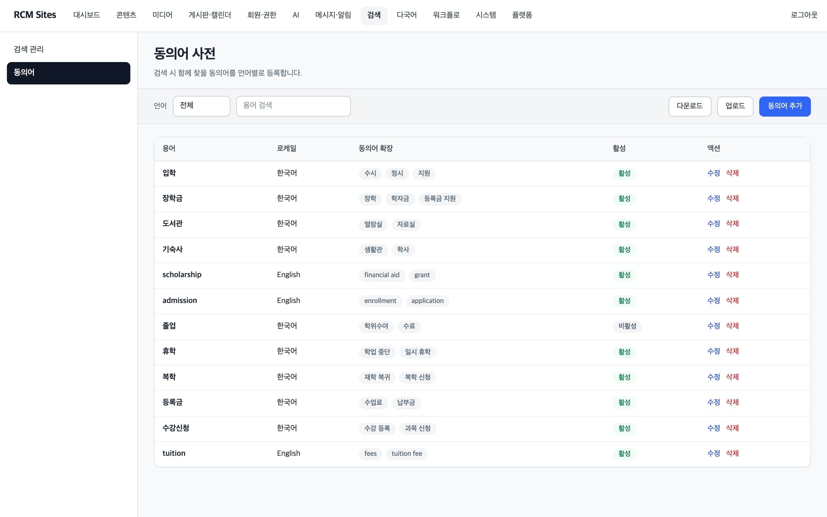
Task: Click 삭제 for the 도서관 row
Action: (x=732, y=224)
